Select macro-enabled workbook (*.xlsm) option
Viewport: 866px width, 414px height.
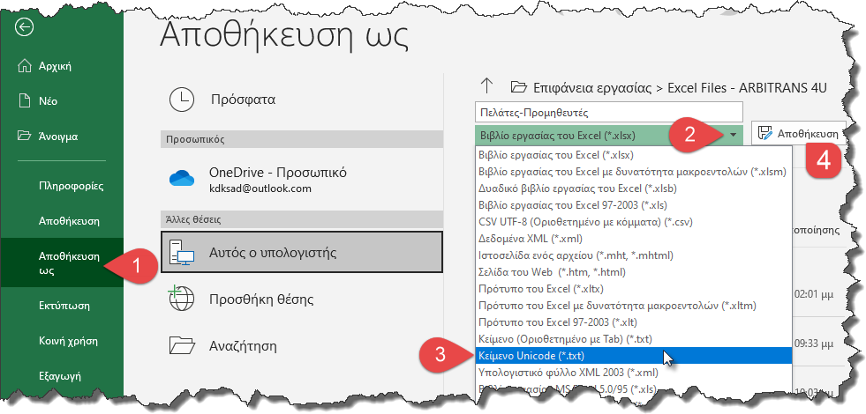634,172
